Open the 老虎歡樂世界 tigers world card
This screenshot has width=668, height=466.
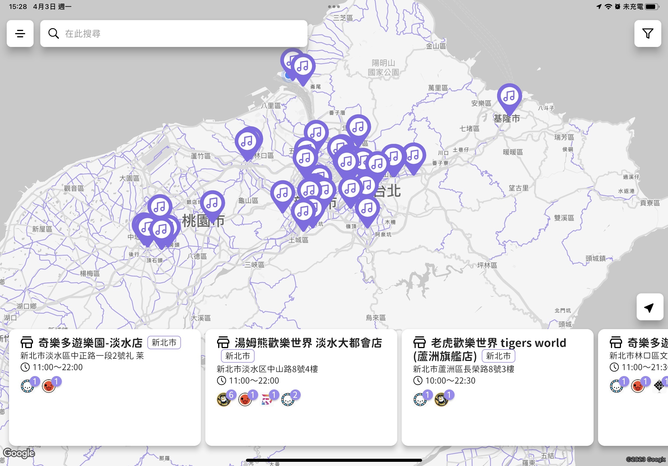click(x=498, y=387)
